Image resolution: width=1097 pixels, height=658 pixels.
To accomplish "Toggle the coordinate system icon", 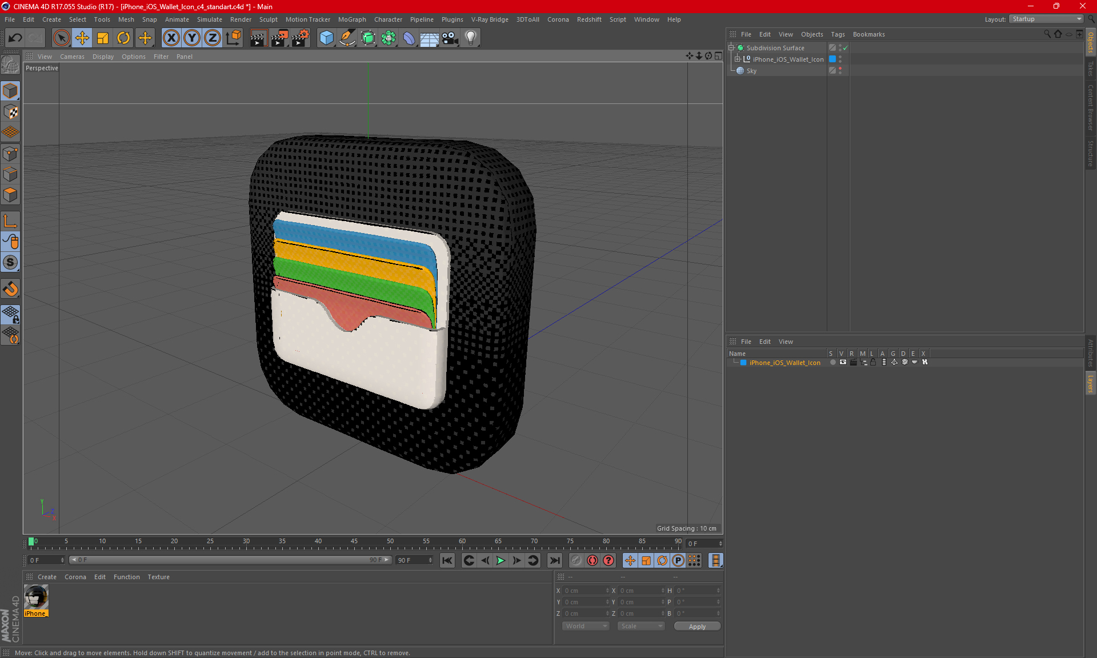I will click(x=234, y=38).
